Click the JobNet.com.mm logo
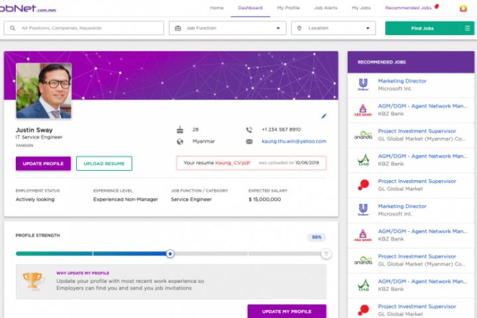477x318 pixels. pyautogui.click(x=28, y=8)
